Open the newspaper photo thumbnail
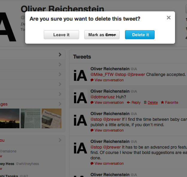The image size is (187, 177). point(52,118)
